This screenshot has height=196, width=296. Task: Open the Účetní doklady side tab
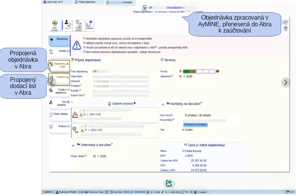tap(59, 114)
